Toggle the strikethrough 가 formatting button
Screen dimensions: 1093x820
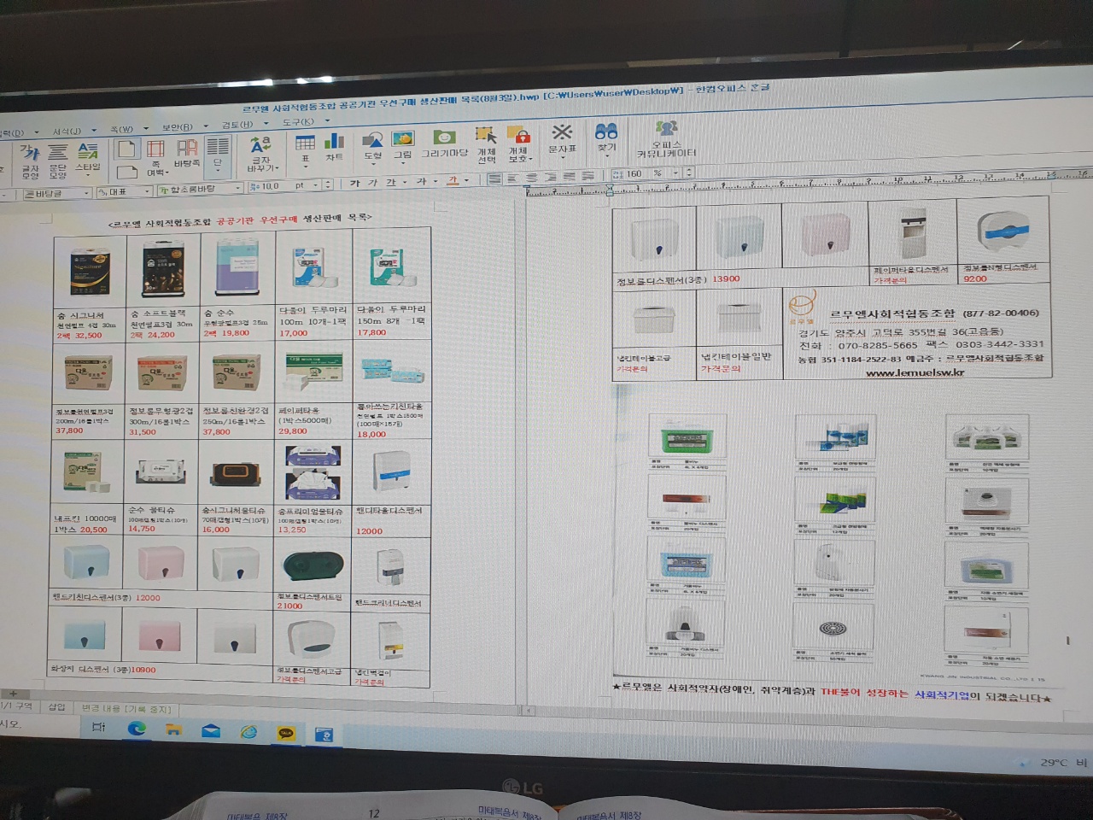421,182
